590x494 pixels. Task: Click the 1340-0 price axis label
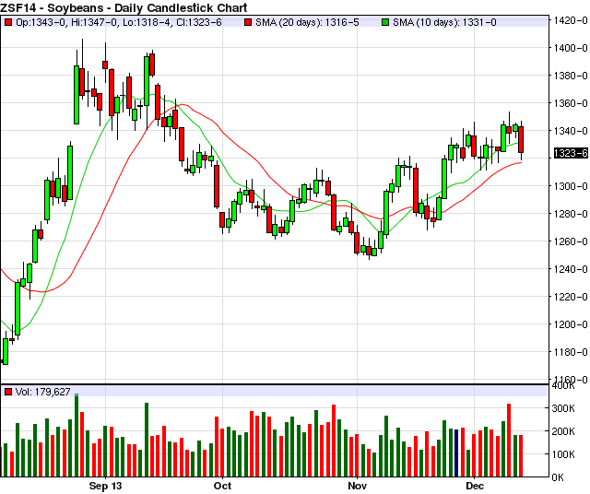pos(571,131)
